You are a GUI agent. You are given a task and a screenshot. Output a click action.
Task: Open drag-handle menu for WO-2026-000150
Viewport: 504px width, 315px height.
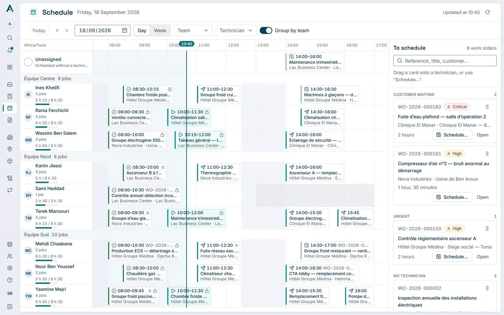point(487,229)
